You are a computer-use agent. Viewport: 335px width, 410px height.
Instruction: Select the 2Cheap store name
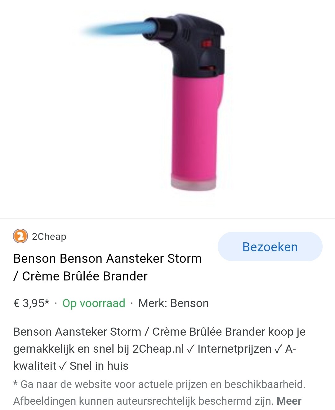point(49,236)
